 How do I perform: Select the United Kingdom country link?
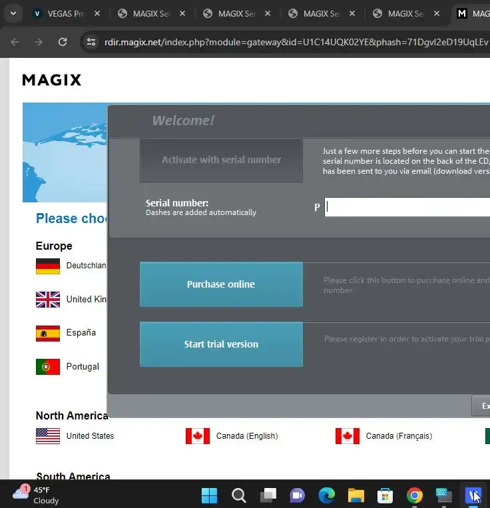[x=86, y=299]
